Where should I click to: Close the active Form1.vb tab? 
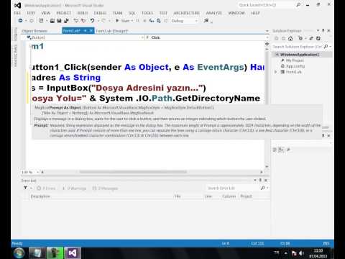(91, 31)
